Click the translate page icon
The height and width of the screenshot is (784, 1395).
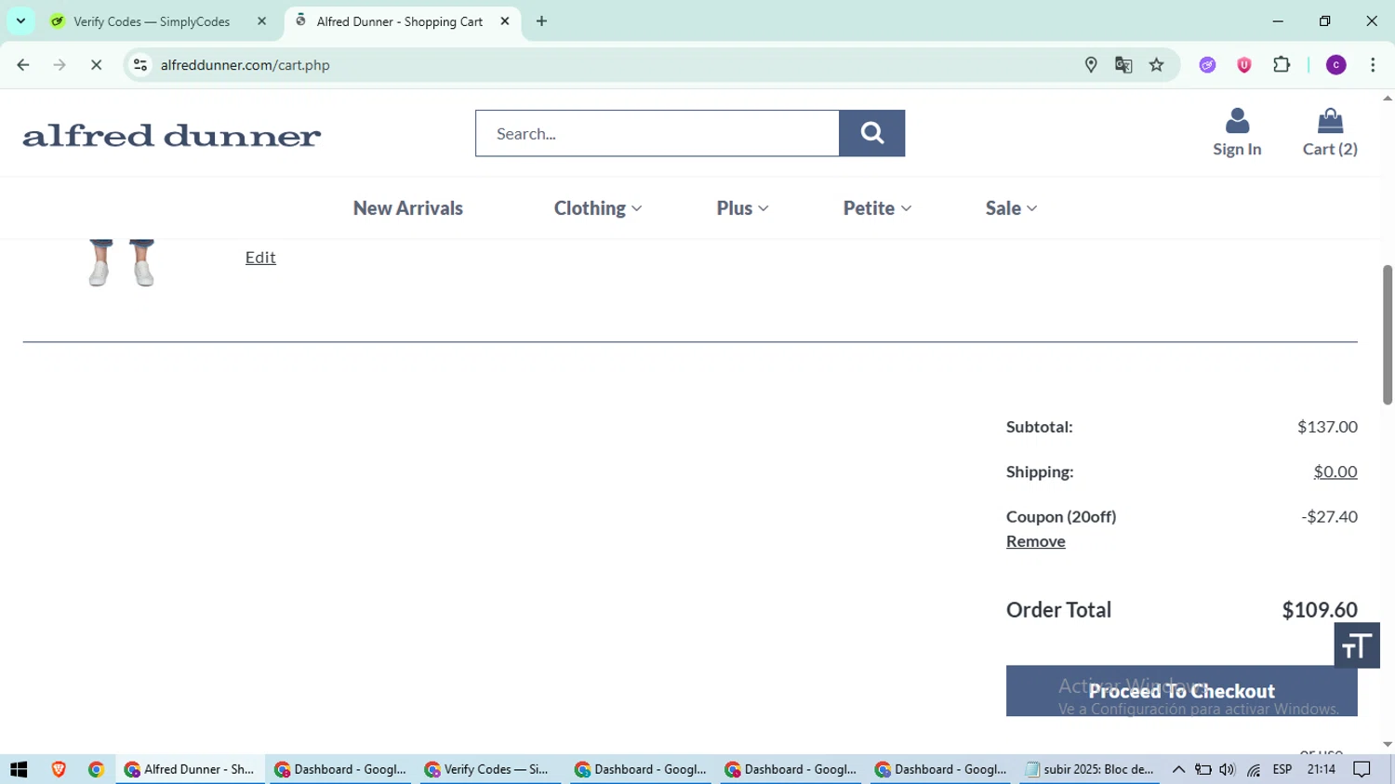pyautogui.click(x=1123, y=65)
